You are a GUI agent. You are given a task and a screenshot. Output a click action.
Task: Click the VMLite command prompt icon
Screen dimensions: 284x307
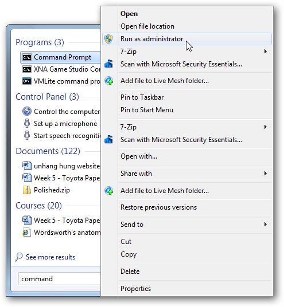tap(26, 81)
